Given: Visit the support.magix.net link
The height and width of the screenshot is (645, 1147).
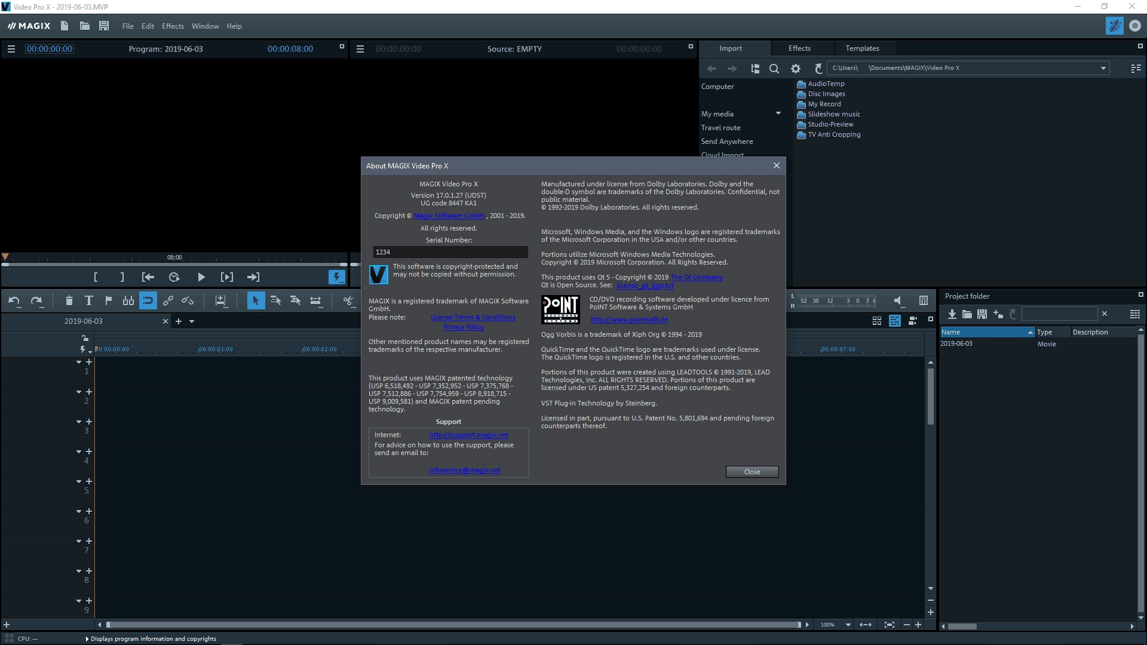Looking at the screenshot, I should pyautogui.click(x=468, y=435).
